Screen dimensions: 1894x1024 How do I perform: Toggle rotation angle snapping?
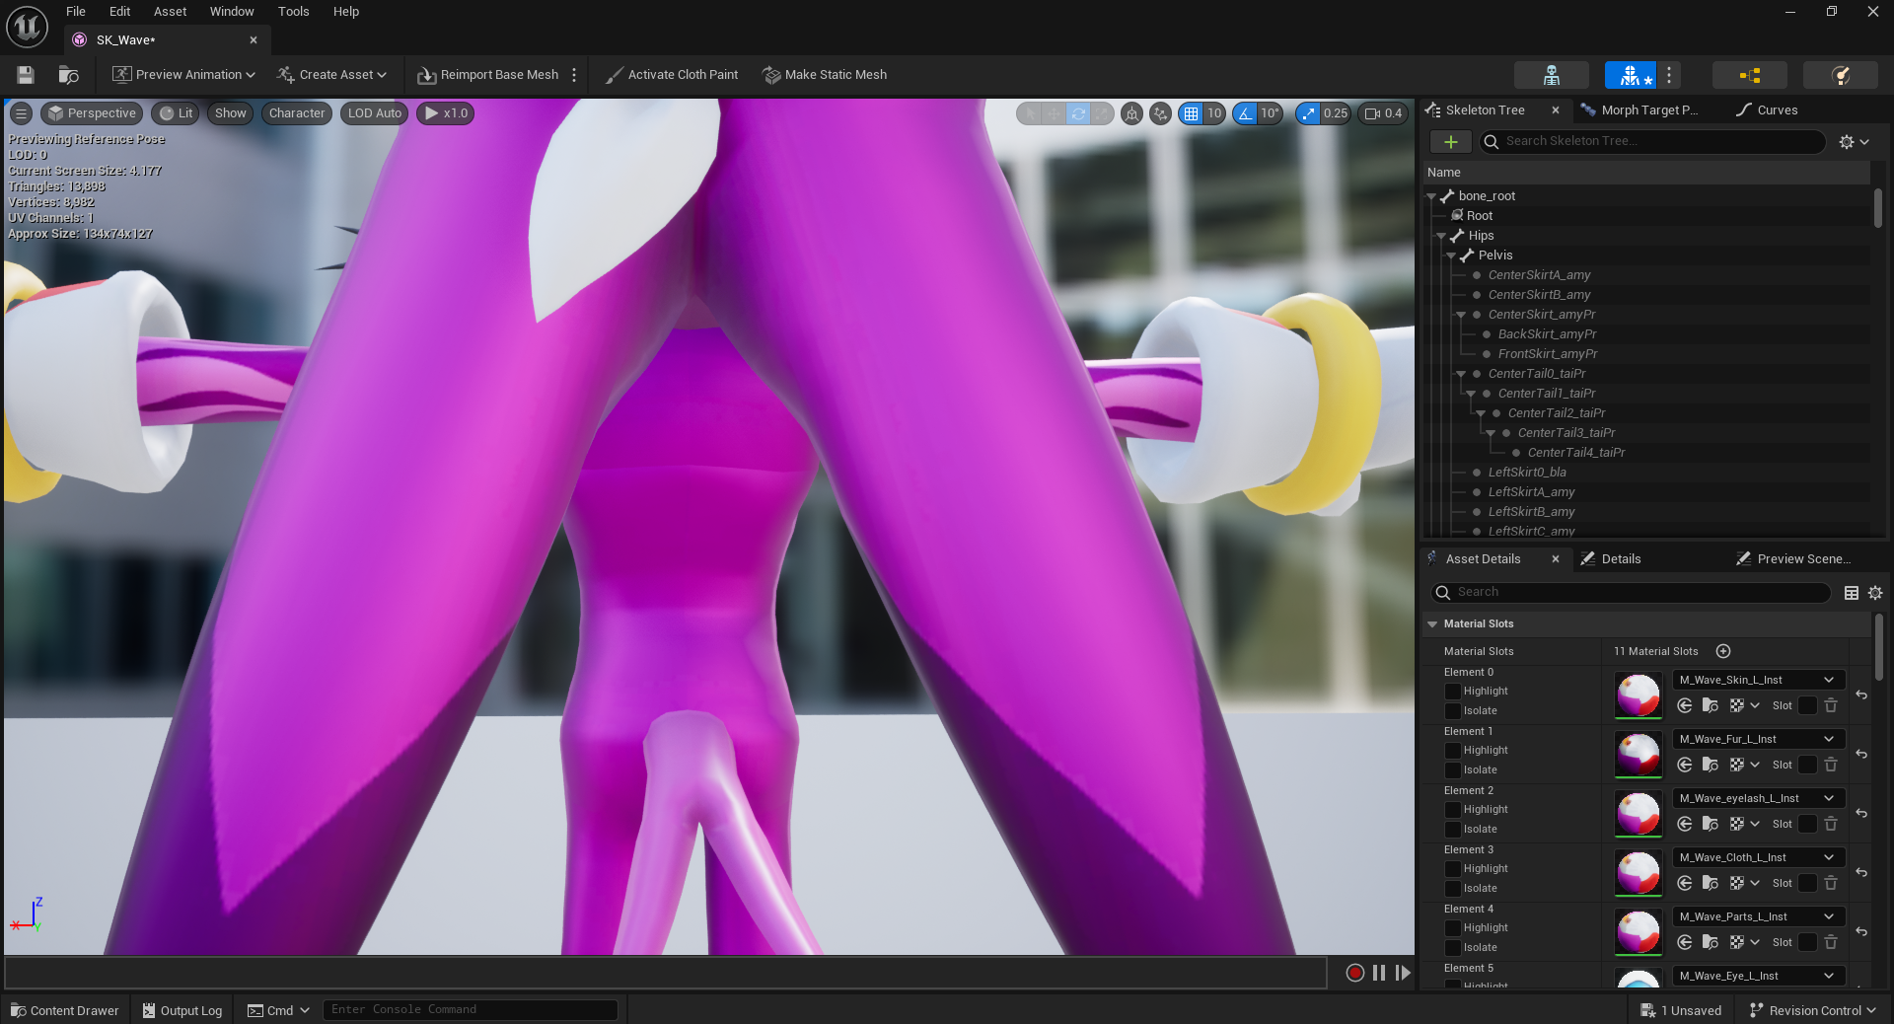(x=1245, y=113)
